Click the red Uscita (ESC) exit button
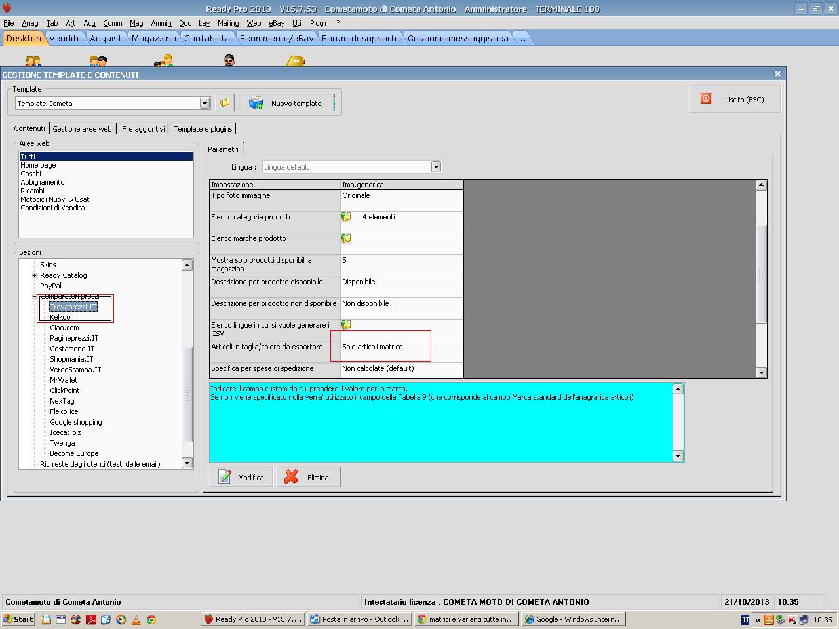 click(734, 100)
